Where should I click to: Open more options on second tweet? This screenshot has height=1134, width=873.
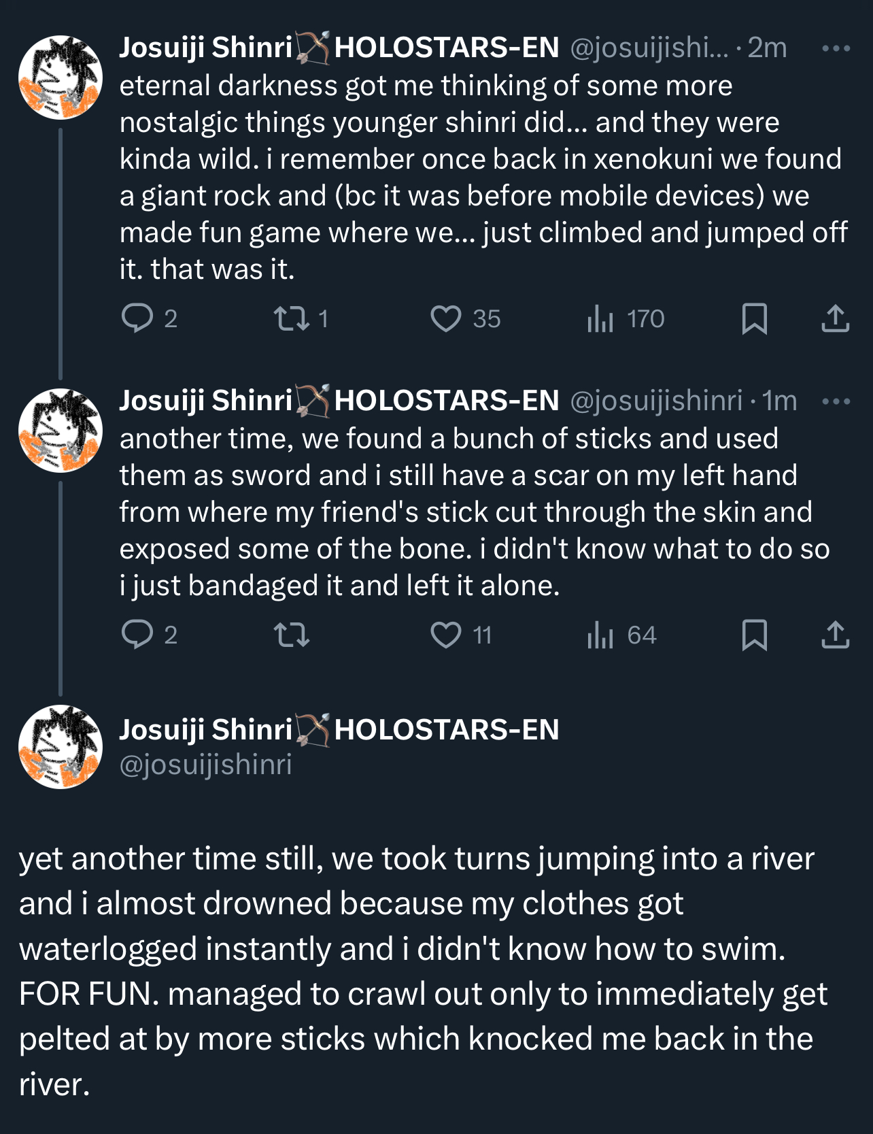[x=836, y=401]
